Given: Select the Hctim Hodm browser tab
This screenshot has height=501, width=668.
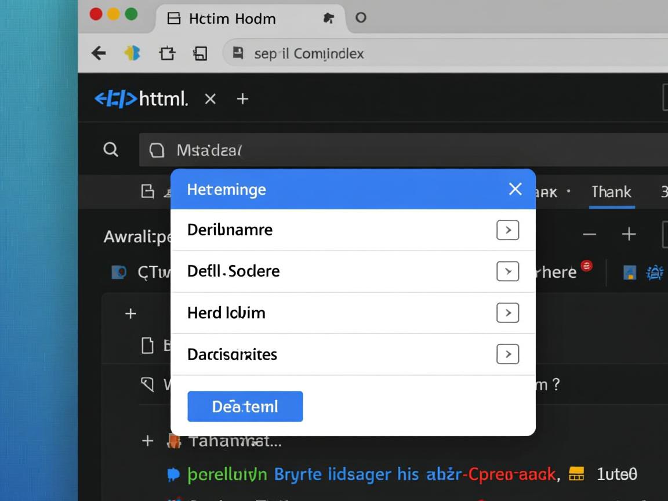Looking at the screenshot, I should click(x=232, y=19).
